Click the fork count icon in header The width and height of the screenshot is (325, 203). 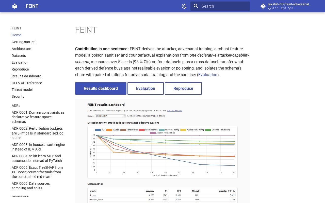coord(289,8)
